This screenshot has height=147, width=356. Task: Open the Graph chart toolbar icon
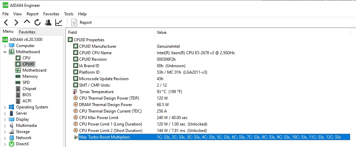59,23
